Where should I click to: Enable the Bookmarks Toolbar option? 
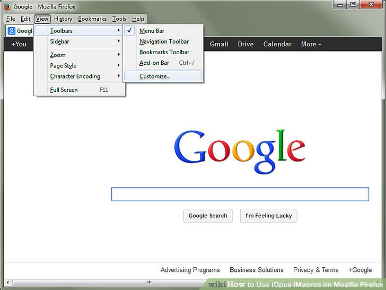point(163,52)
